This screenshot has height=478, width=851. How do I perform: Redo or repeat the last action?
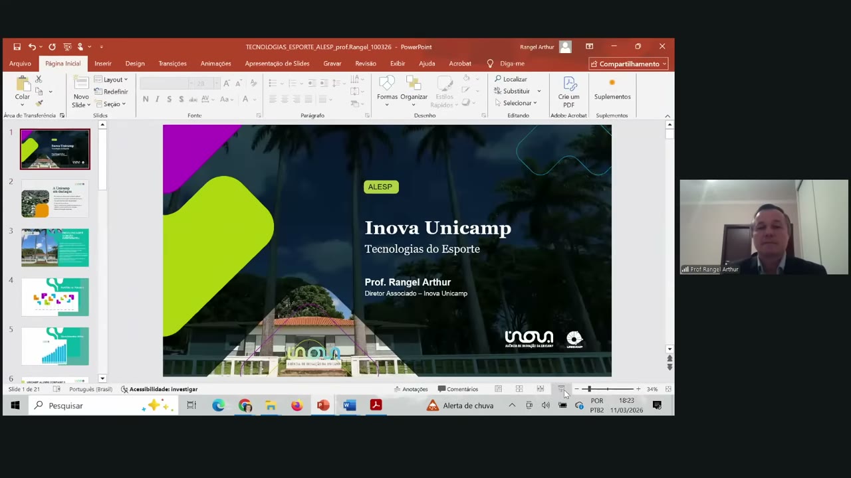(x=52, y=47)
